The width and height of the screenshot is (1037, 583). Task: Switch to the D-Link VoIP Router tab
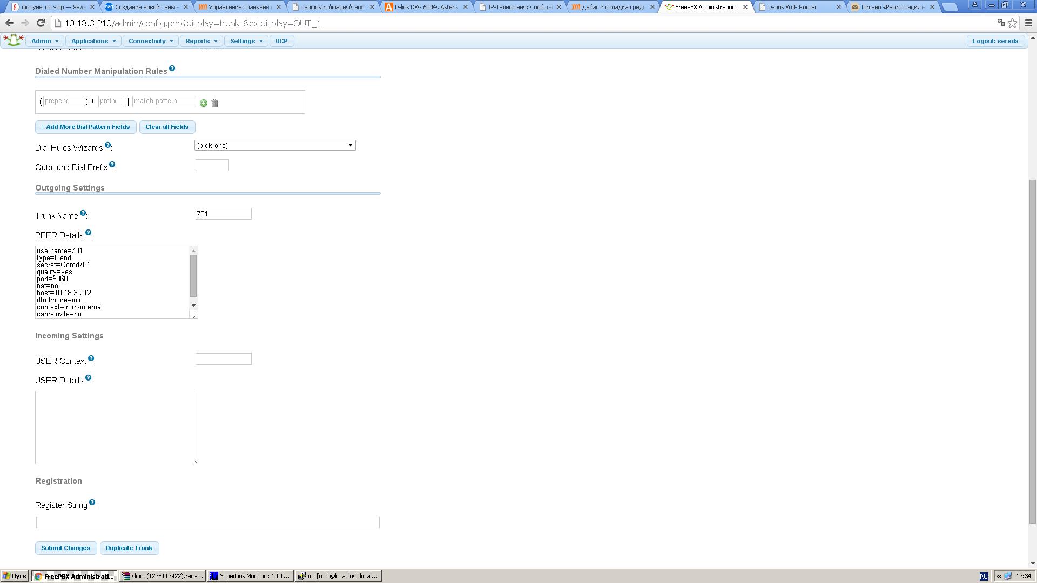[x=792, y=7]
